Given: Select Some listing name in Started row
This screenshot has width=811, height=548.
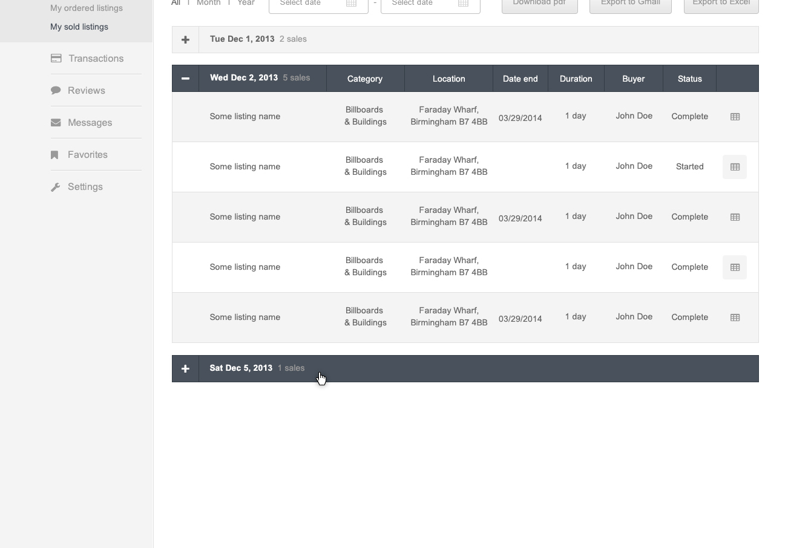Looking at the screenshot, I should point(245,166).
